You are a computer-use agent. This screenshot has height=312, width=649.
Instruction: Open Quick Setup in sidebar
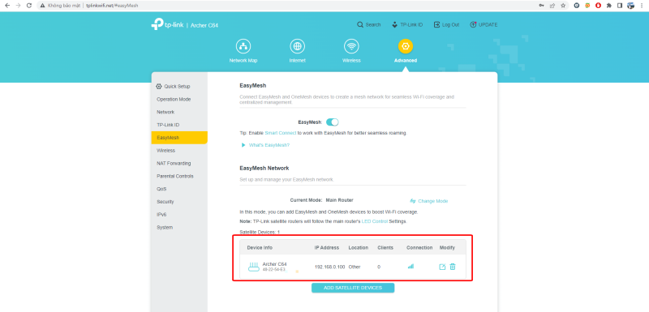pos(179,87)
